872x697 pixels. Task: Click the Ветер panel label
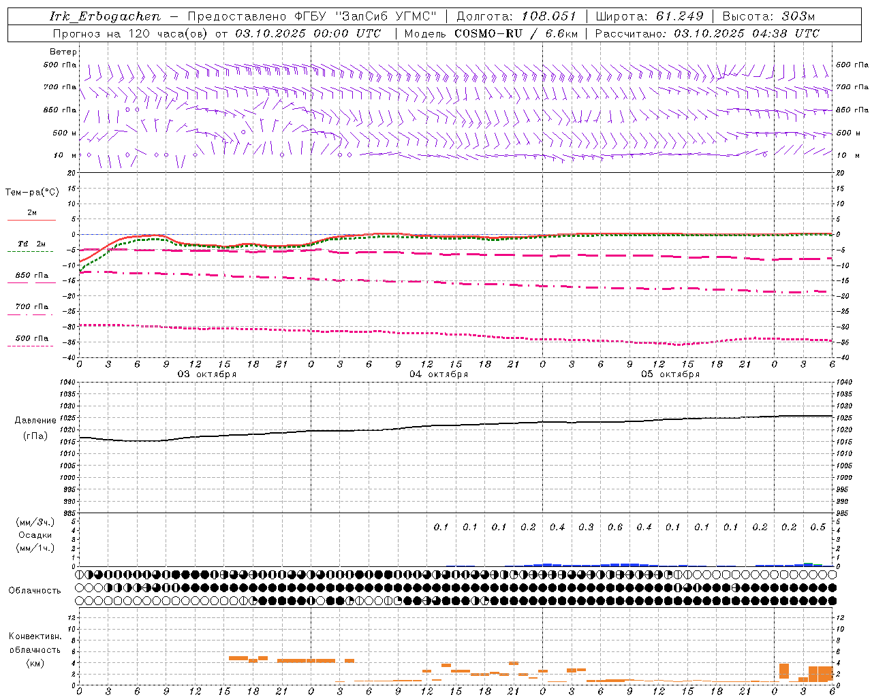[63, 52]
